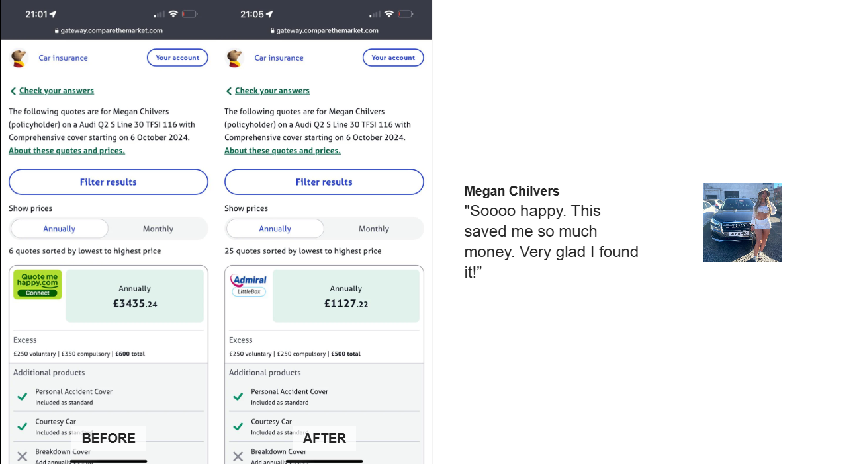Screen dimensions: 863x464
Task: Click the back chevron on AFTER Check your answers
Action: click(228, 91)
